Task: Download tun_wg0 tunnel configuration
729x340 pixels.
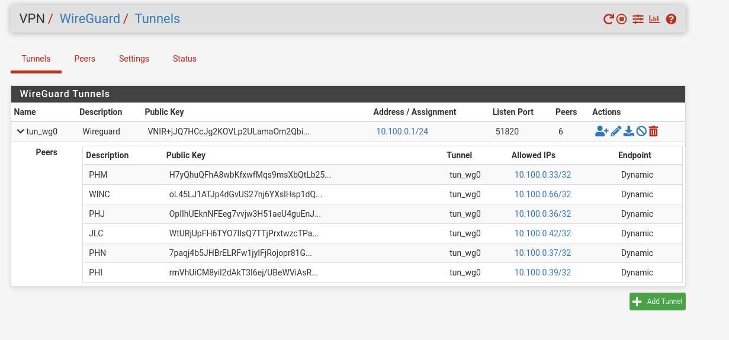Action: [x=629, y=131]
